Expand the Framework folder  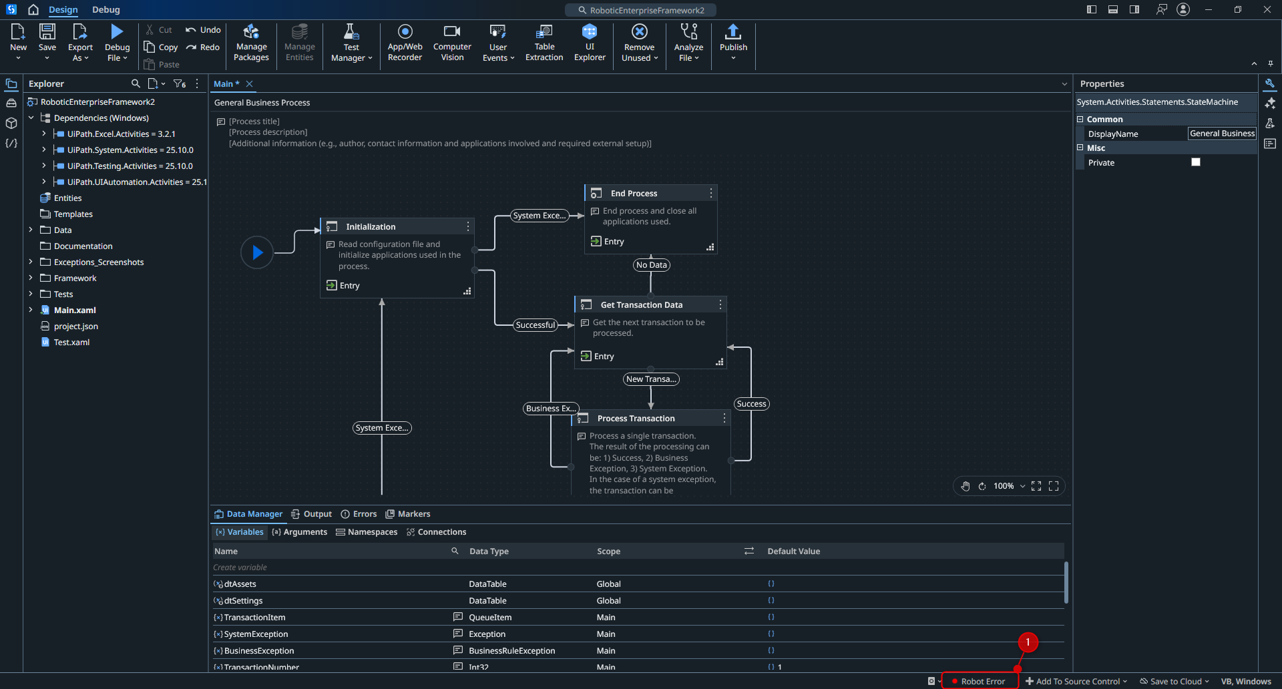pos(31,278)
